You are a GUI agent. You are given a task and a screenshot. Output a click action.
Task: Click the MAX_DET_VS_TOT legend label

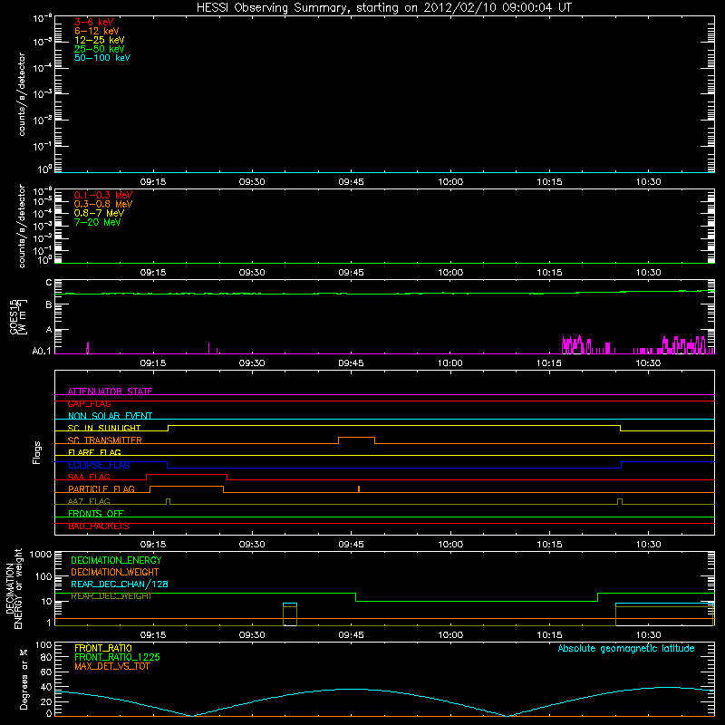tap(111, 666)
